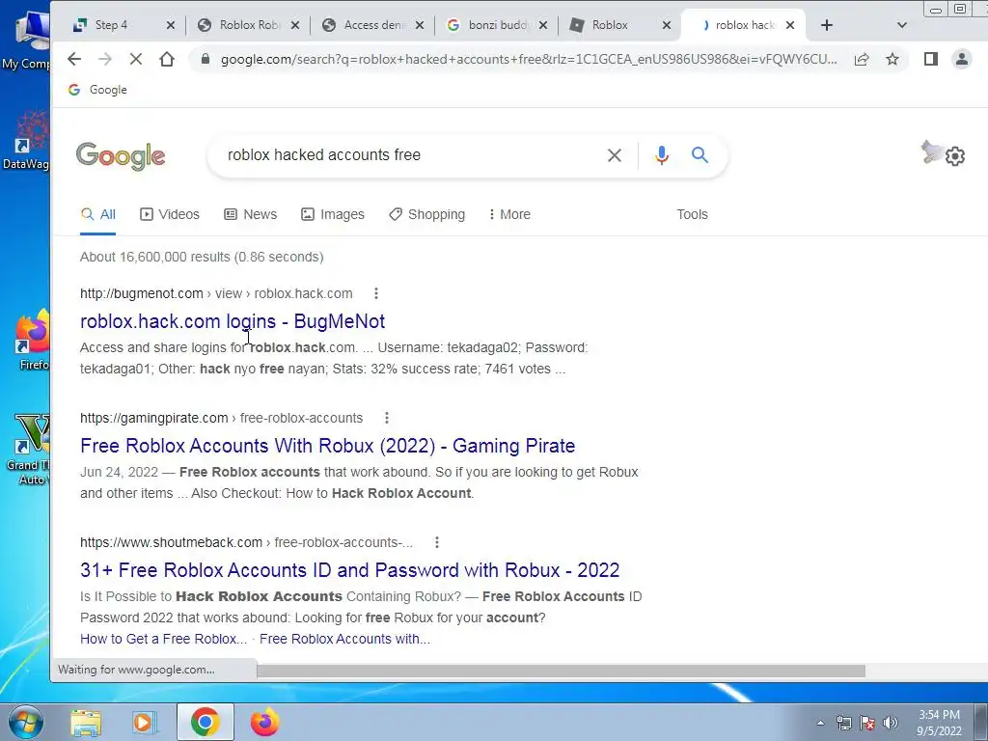Close the Step 4 tab
Viewport: 988px width, 741px height.
170,25
